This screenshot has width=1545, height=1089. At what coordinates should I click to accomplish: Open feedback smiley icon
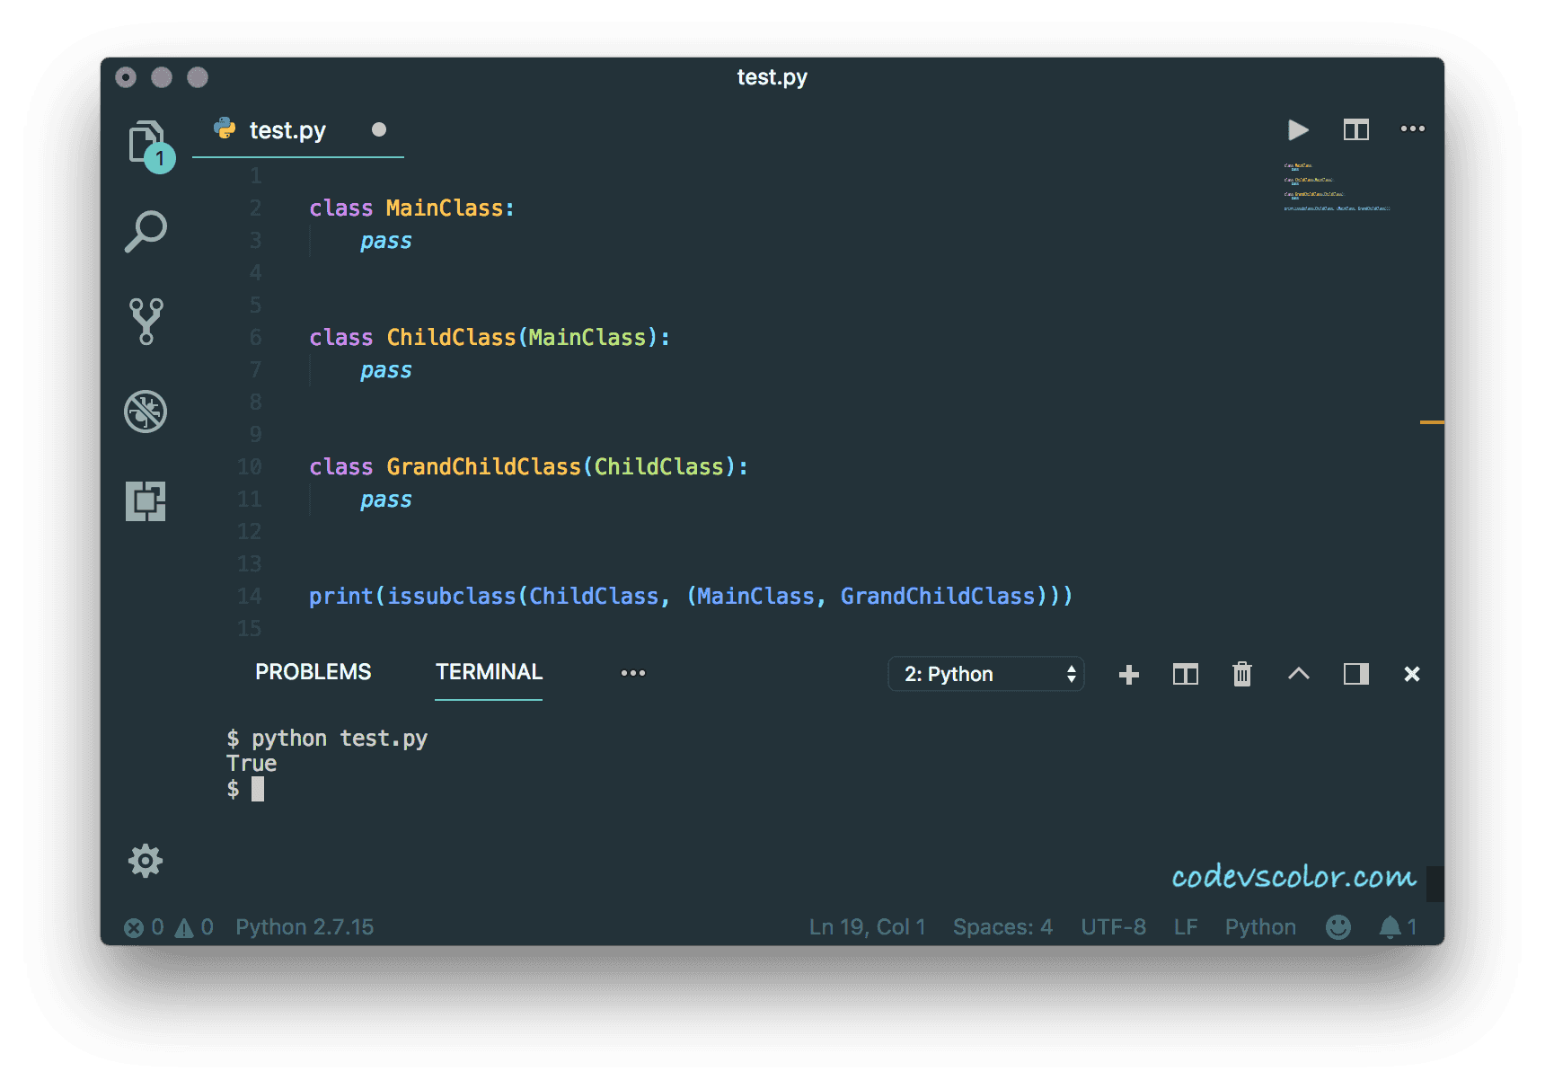pos(1338,927)
